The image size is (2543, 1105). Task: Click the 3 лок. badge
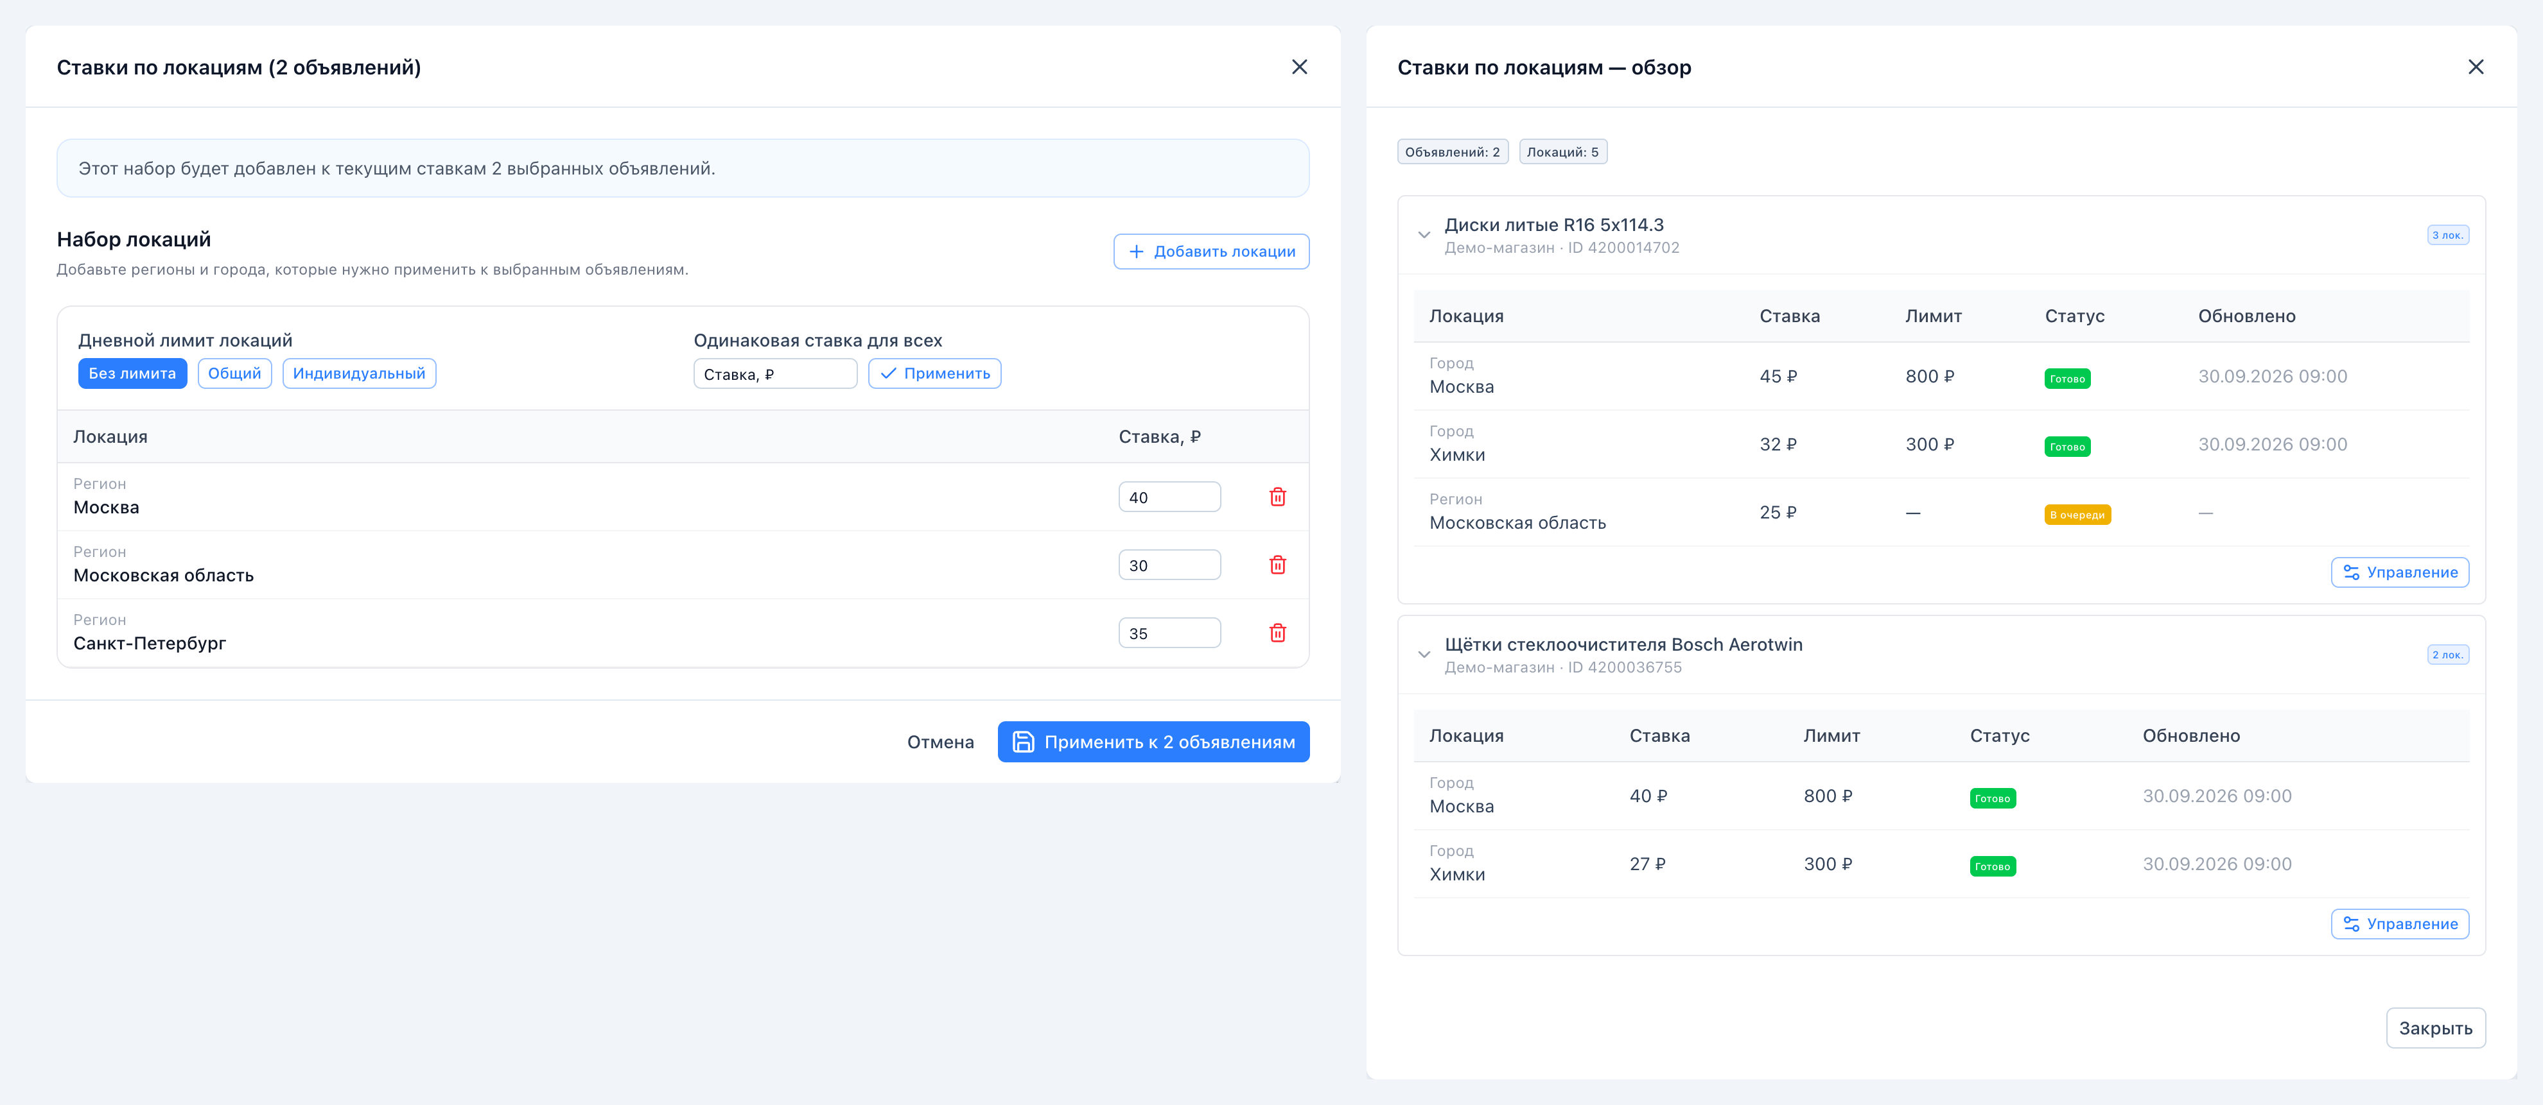coord(2447,235)
